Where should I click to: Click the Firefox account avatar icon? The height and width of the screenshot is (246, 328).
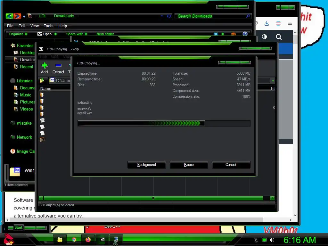point(278,23)
